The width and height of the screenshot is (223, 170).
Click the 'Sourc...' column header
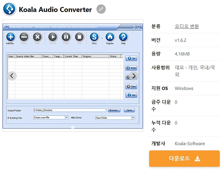(x=48, y=56)
